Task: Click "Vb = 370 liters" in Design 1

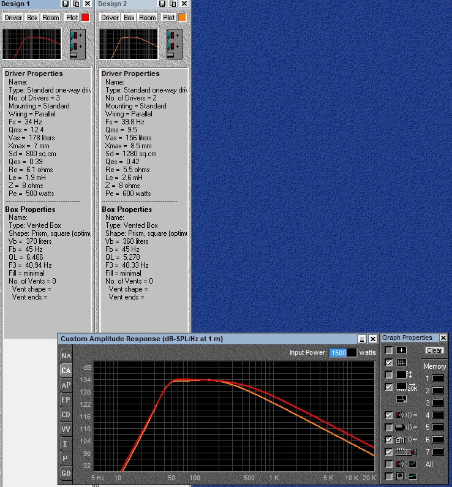Action: (30, 241)
